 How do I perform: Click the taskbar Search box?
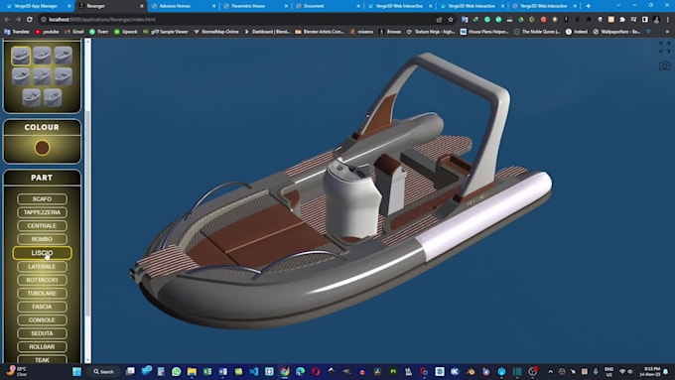[104, 371]
